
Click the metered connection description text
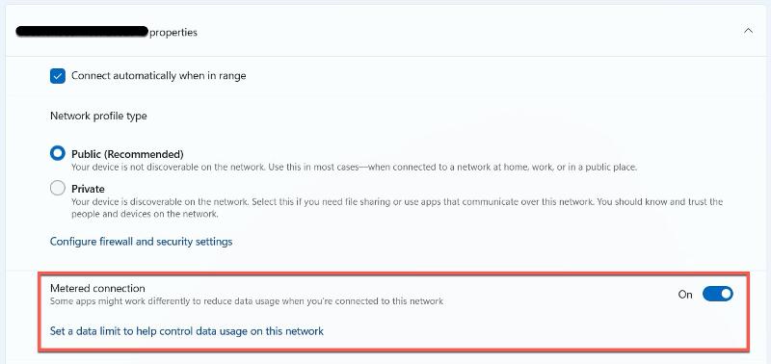pos(247,301)
